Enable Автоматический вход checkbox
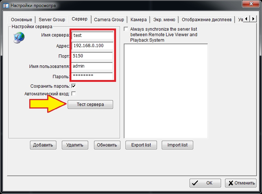Viewport: 262px width, 194px height. 74,94
